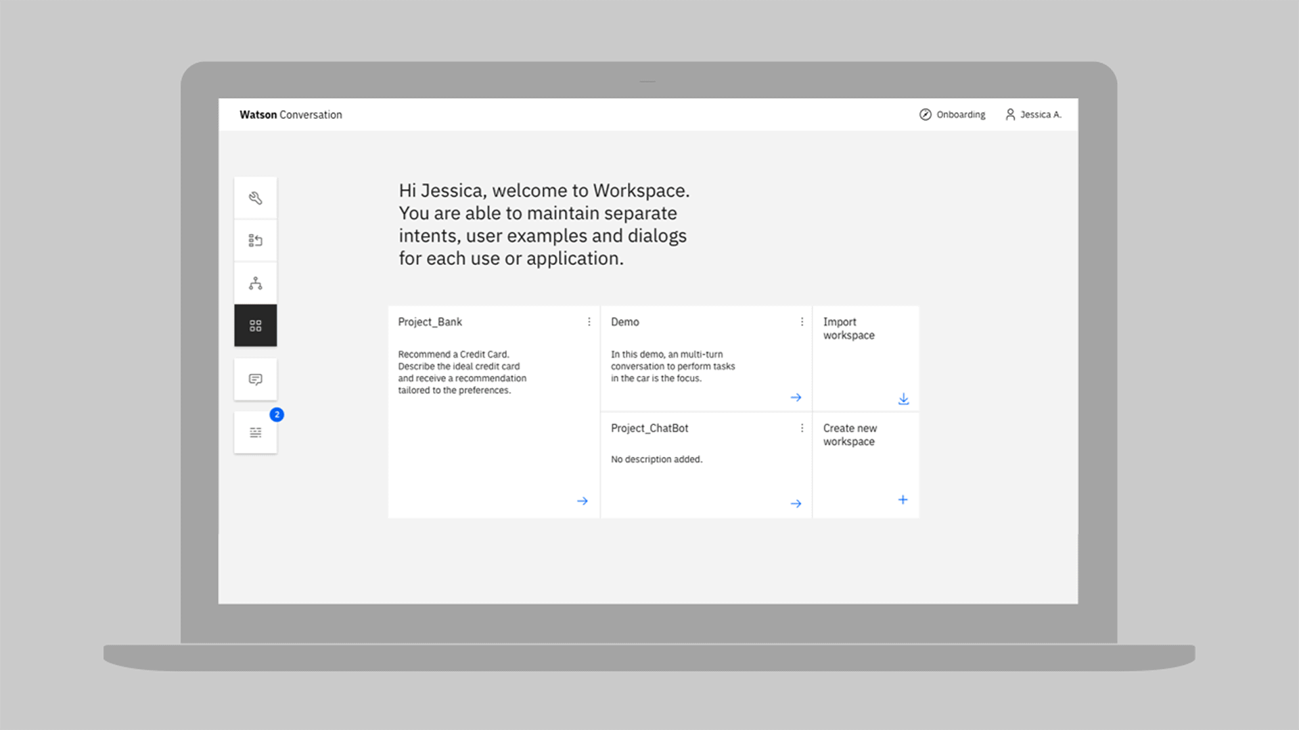Click the Onboarding compass icon
1299x730 pixels.
925,114
